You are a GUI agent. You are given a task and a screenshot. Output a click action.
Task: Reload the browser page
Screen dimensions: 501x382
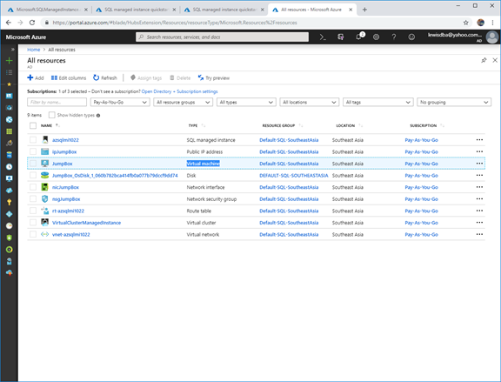[x=32, y=23]
